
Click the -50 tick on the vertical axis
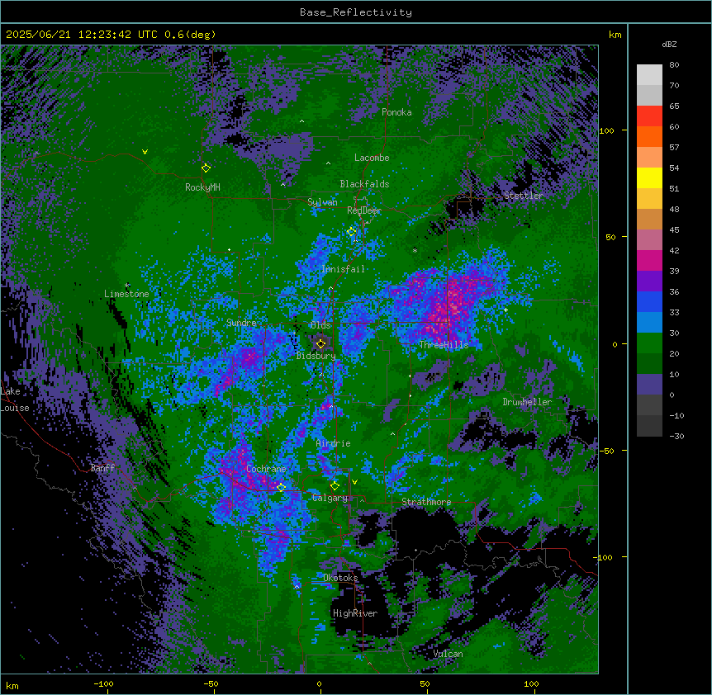point(606,451)
